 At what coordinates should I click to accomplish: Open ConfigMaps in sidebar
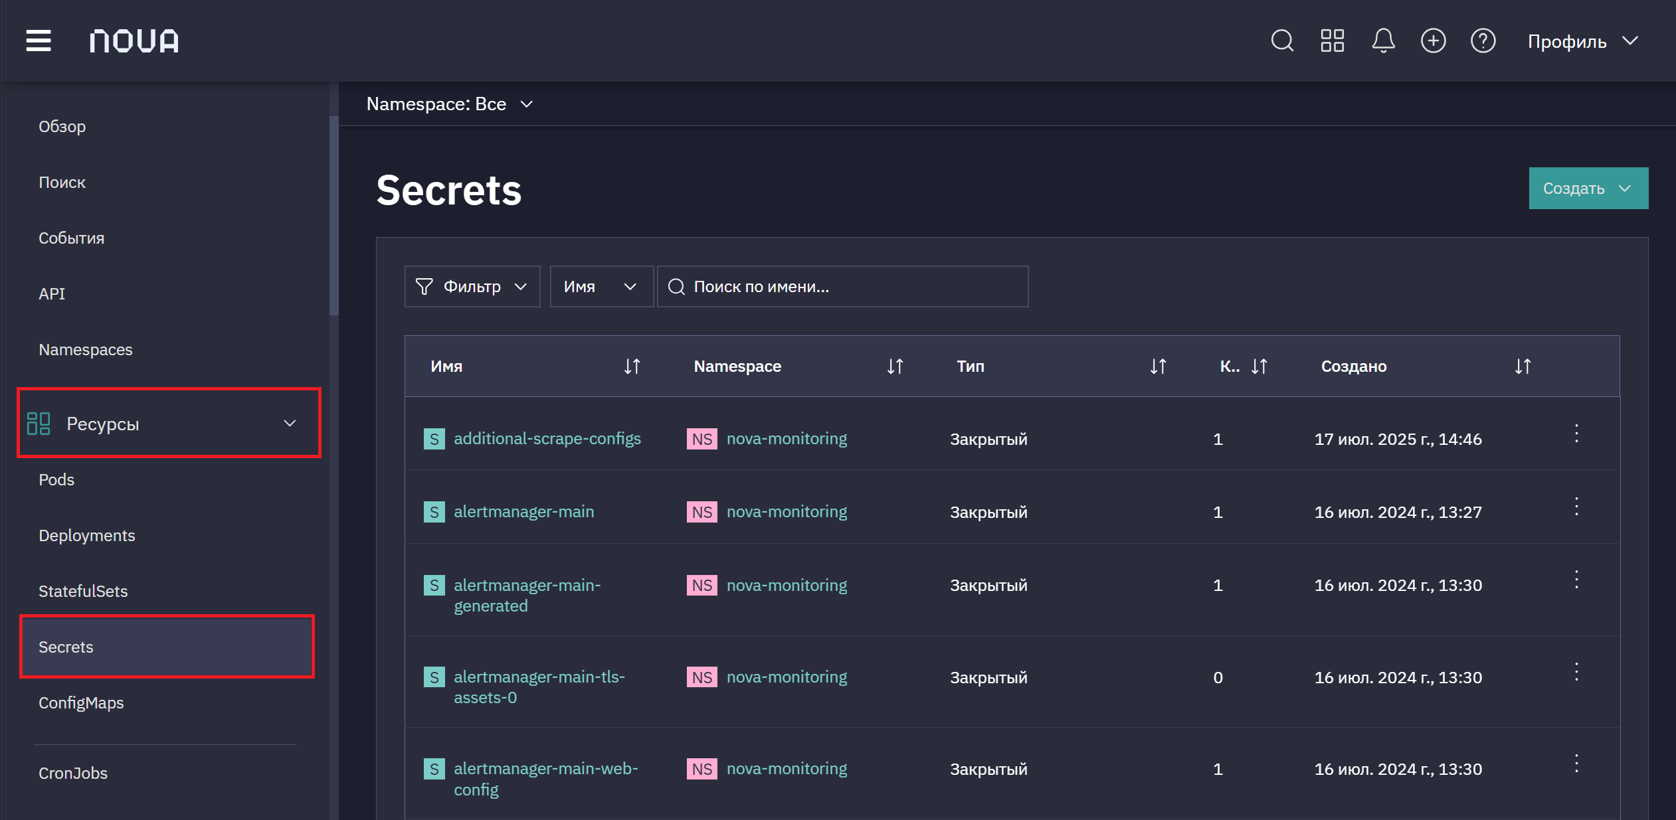(81, 702)
